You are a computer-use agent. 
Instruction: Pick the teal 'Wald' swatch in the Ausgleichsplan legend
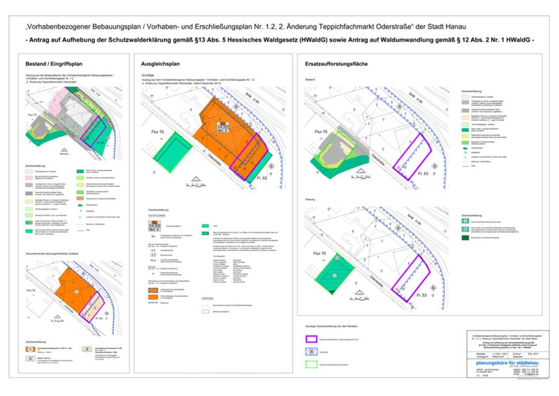[x=205, y=226]
